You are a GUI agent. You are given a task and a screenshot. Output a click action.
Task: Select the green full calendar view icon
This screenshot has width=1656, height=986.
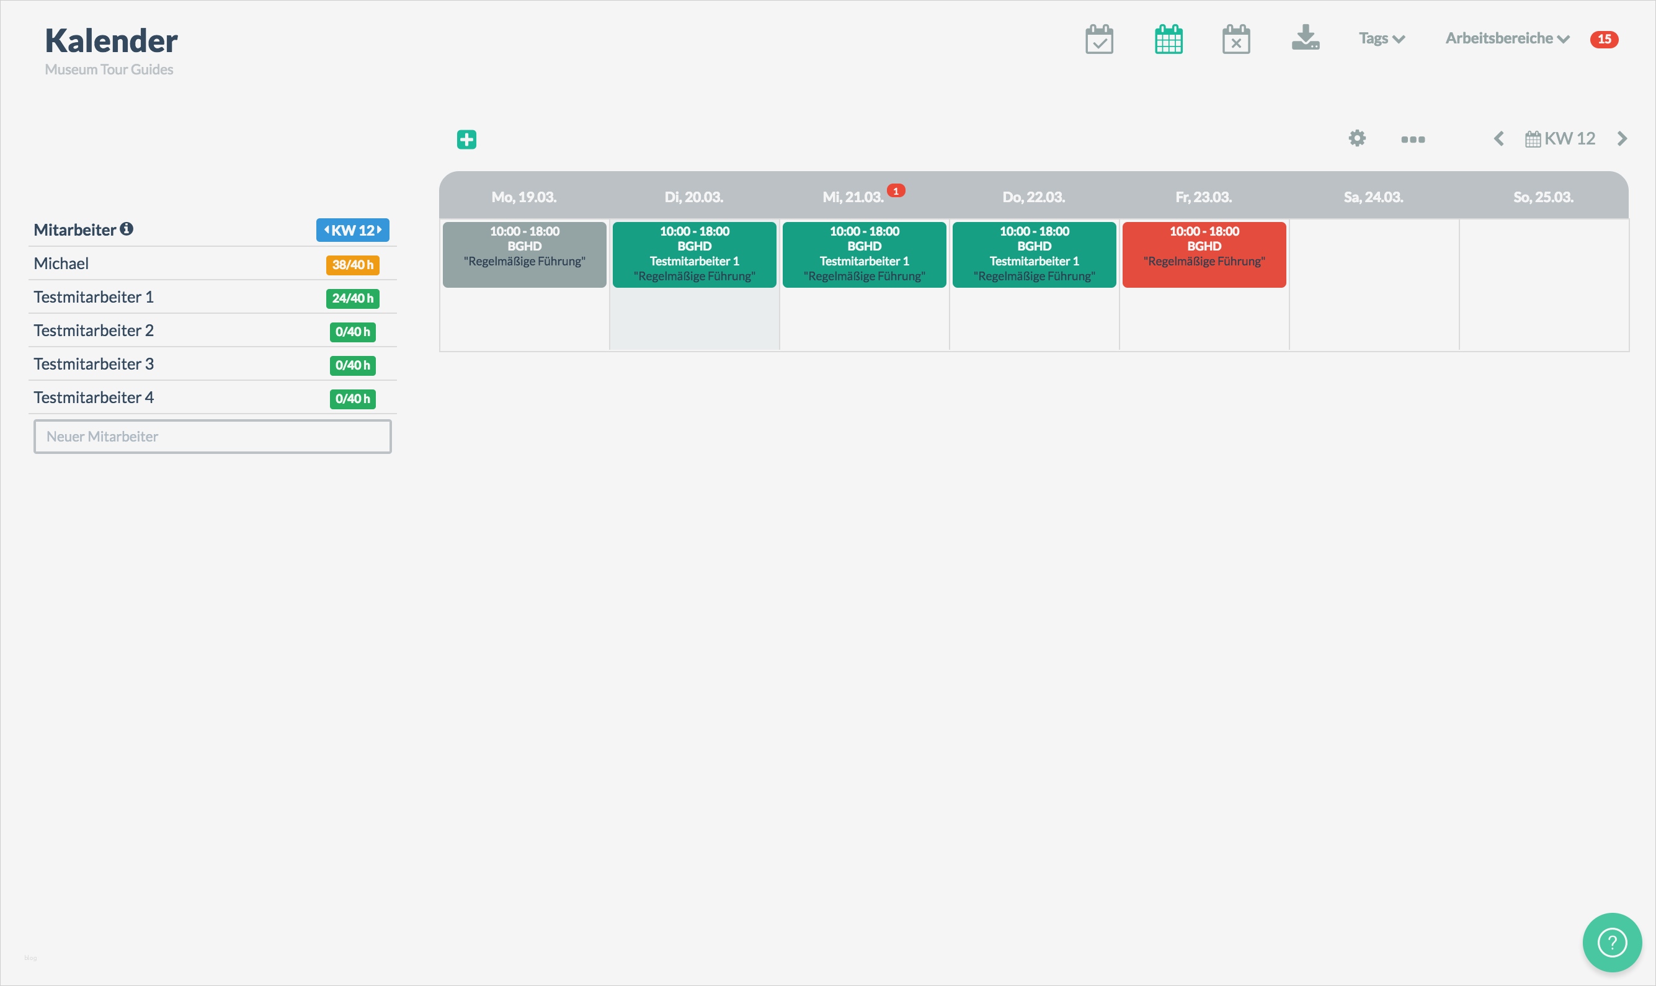pyautogui.click(x=1169, y=38)
